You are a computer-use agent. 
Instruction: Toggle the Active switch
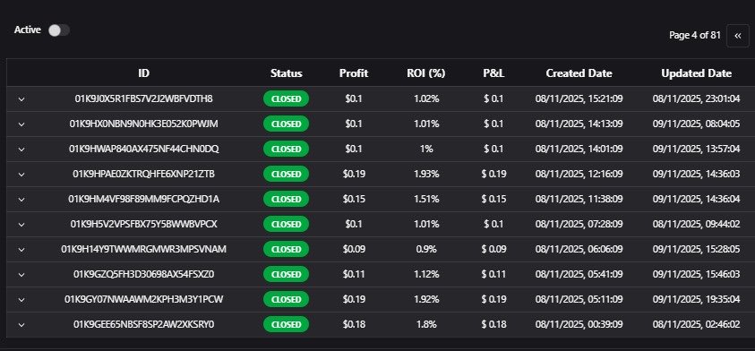[59, 30]
